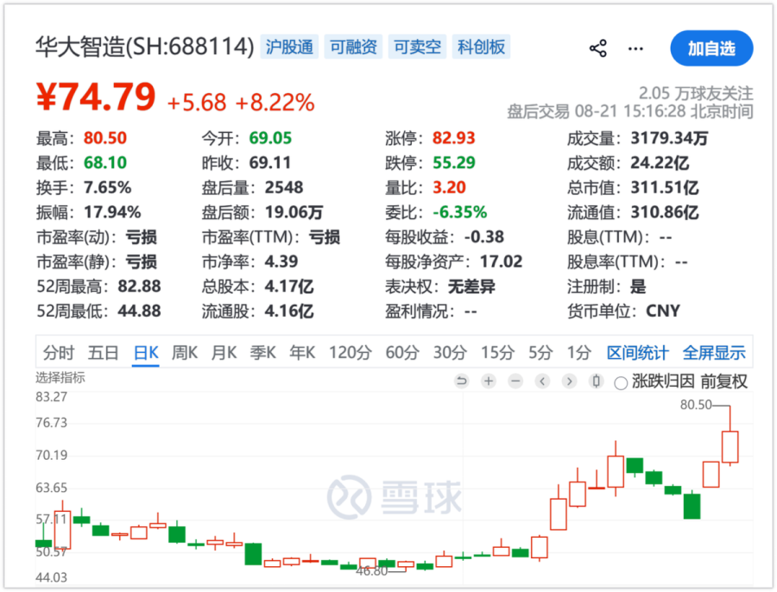Select the 5分 chart tab

click(x=540, y=353)
